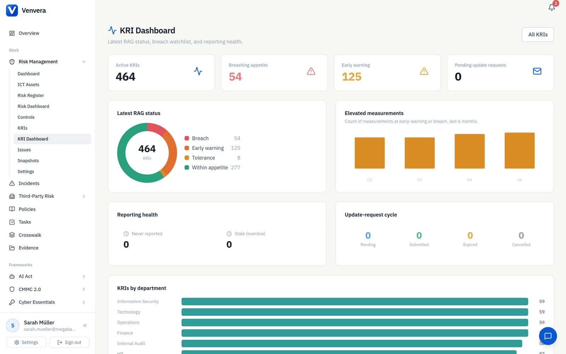This screenshot has height=354, width=566.
Task: Click the Risk Management shield icon
Action: click(12, 62)
